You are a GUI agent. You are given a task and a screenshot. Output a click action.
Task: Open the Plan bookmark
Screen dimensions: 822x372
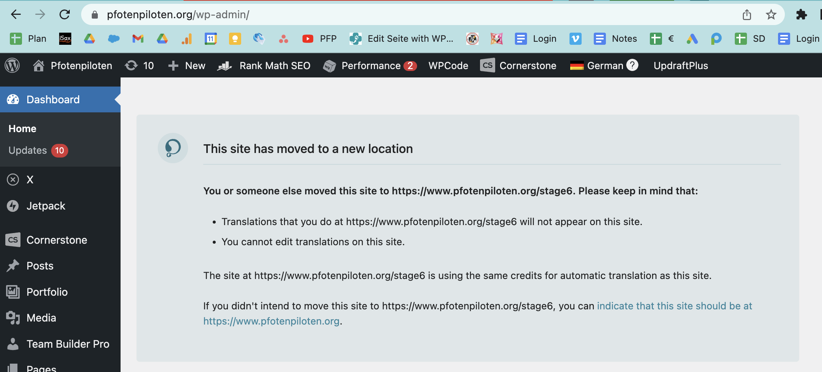(28, 39)
